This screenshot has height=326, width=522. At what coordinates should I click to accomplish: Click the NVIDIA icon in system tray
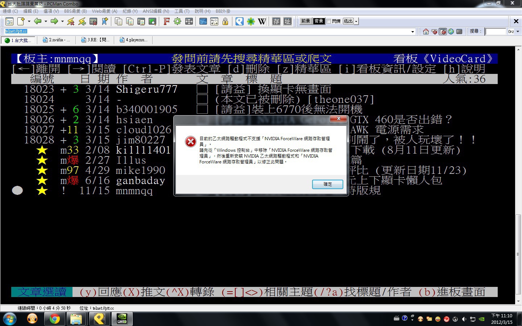click(x=482, y=319)
